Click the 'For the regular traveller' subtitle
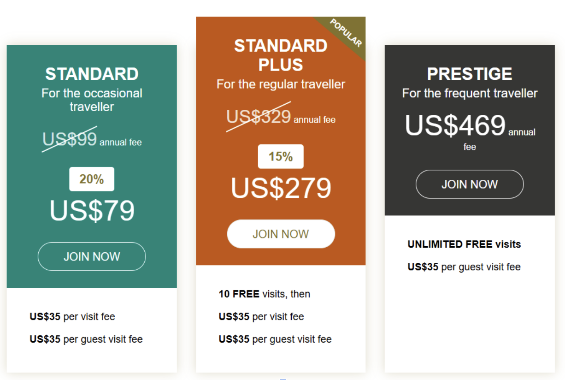 click(x=281, y=84)
